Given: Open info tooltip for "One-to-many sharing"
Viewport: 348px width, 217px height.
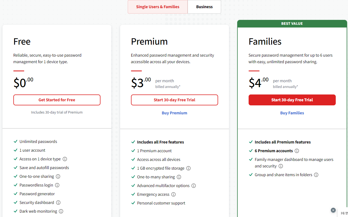Looking at the screenshot, I should (179, 177).
